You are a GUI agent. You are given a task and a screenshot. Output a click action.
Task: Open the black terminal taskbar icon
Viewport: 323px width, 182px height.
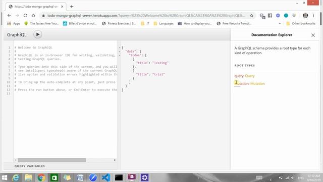pos(119,177)
